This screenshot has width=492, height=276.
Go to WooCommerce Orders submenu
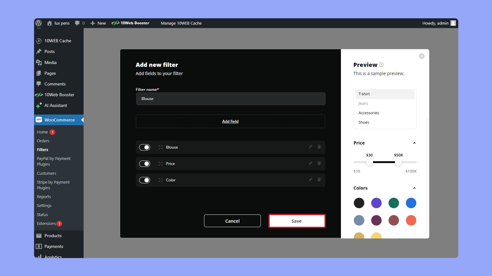43,141
